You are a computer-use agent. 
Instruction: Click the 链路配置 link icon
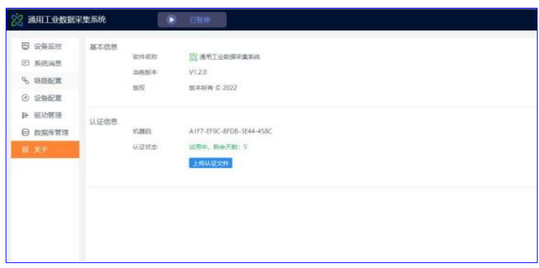25,81
